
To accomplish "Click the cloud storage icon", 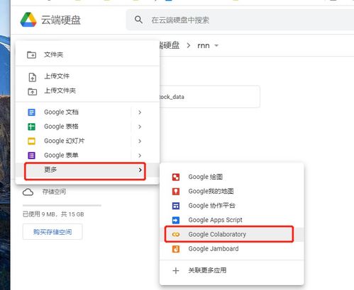I will coord(28,192).
